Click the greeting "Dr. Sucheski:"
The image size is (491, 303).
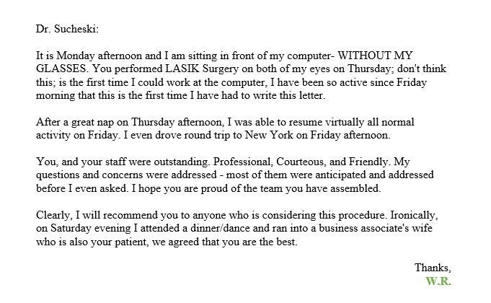pyautogui.click(x=67, y=29)
